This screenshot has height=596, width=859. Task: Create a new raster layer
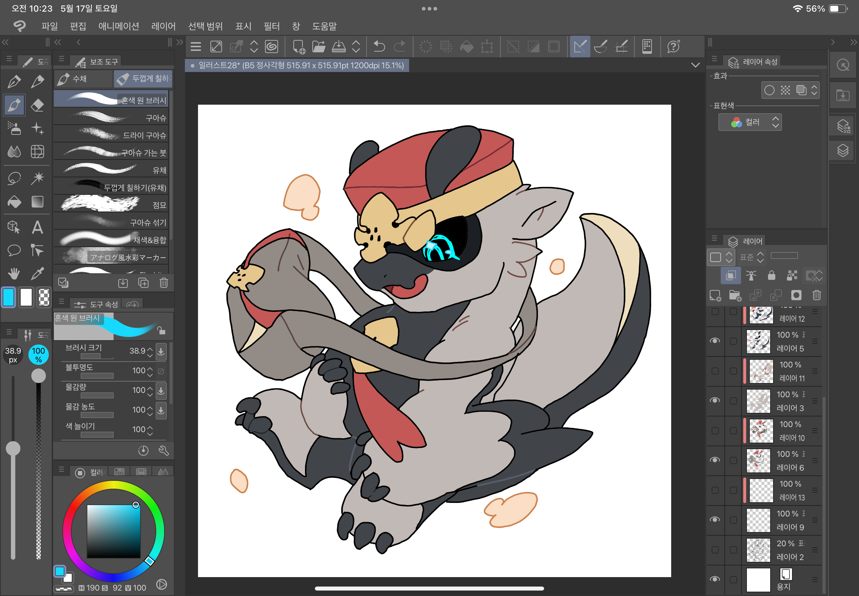point(715,295)
